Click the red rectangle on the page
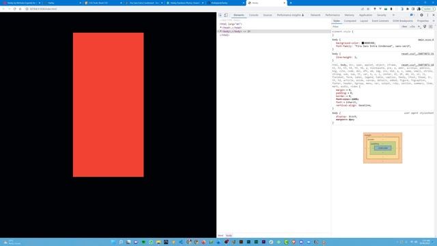Image resolution: width=437 pixels, height=246 pixels. [x=109, y=105]
